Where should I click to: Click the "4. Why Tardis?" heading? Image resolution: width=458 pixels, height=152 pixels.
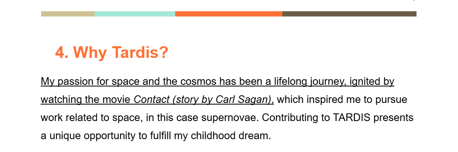click(x=112, y=53)
